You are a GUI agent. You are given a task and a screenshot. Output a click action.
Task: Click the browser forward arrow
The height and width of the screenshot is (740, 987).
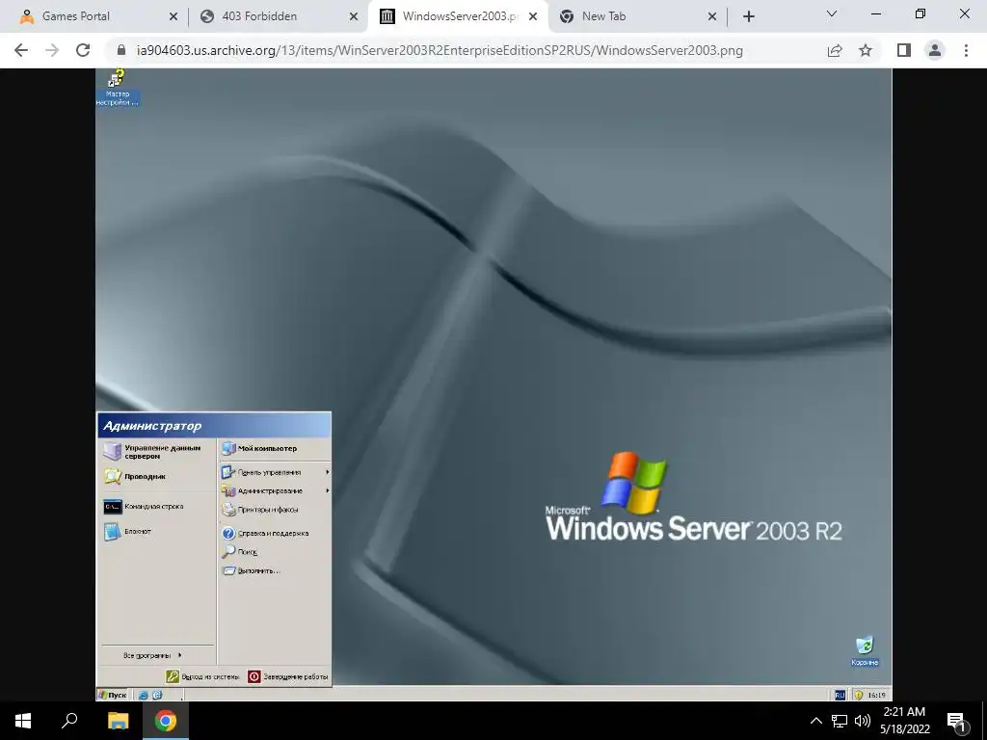click(52, 50)
